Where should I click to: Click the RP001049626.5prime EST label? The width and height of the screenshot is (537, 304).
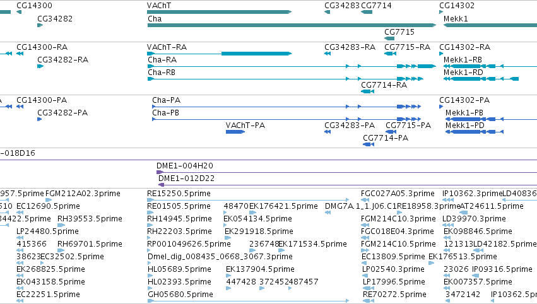pyautogui.click(x=189, y=245)
